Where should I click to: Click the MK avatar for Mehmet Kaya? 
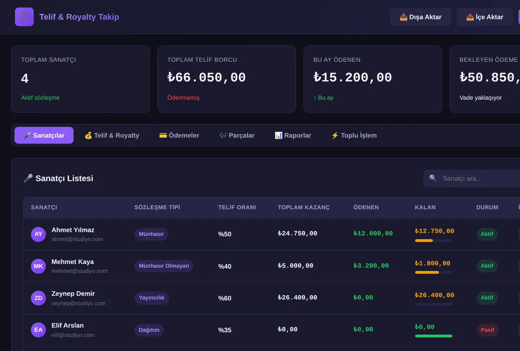pos(39,266)
